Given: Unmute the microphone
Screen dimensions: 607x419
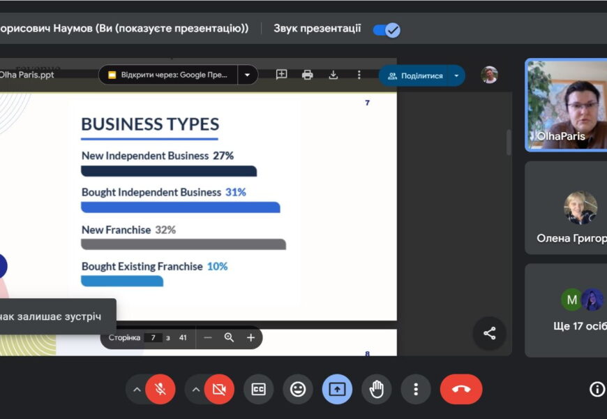Looking at the screenshot, I should 160,390.
